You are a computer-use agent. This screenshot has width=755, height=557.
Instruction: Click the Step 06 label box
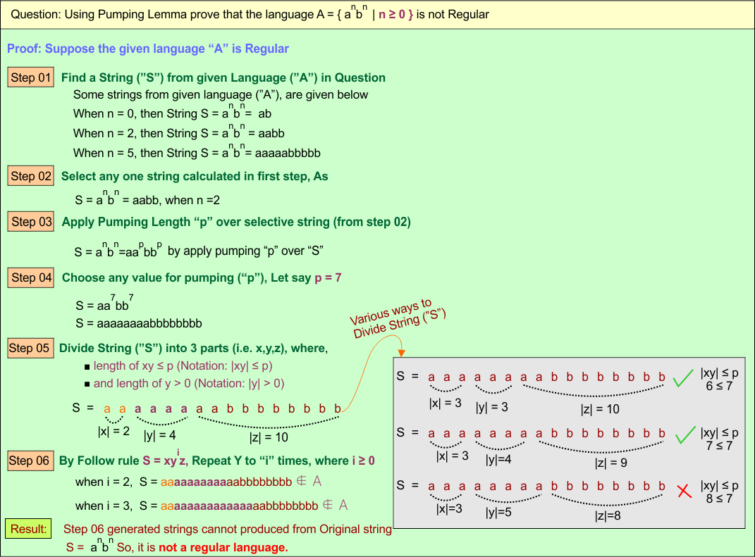click(29, 461)
